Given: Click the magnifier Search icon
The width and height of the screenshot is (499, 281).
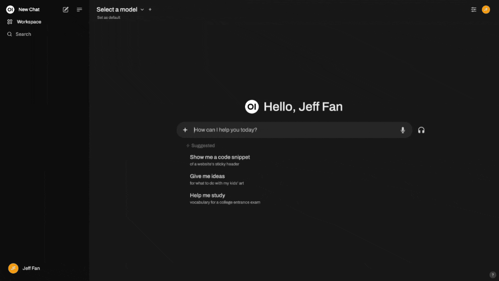Looking at the screenshot, I should tap(9, 34).
